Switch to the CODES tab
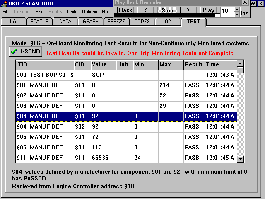Screen dimensions: 265x199 (142, 22)
